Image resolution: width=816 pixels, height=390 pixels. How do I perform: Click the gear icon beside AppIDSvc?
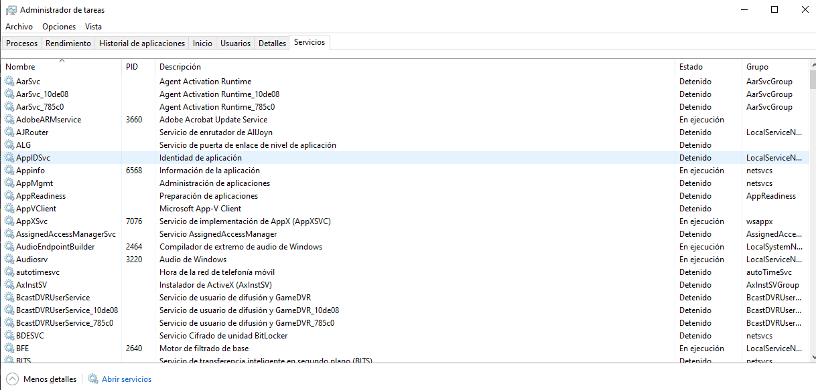click(x=9, y=158)
